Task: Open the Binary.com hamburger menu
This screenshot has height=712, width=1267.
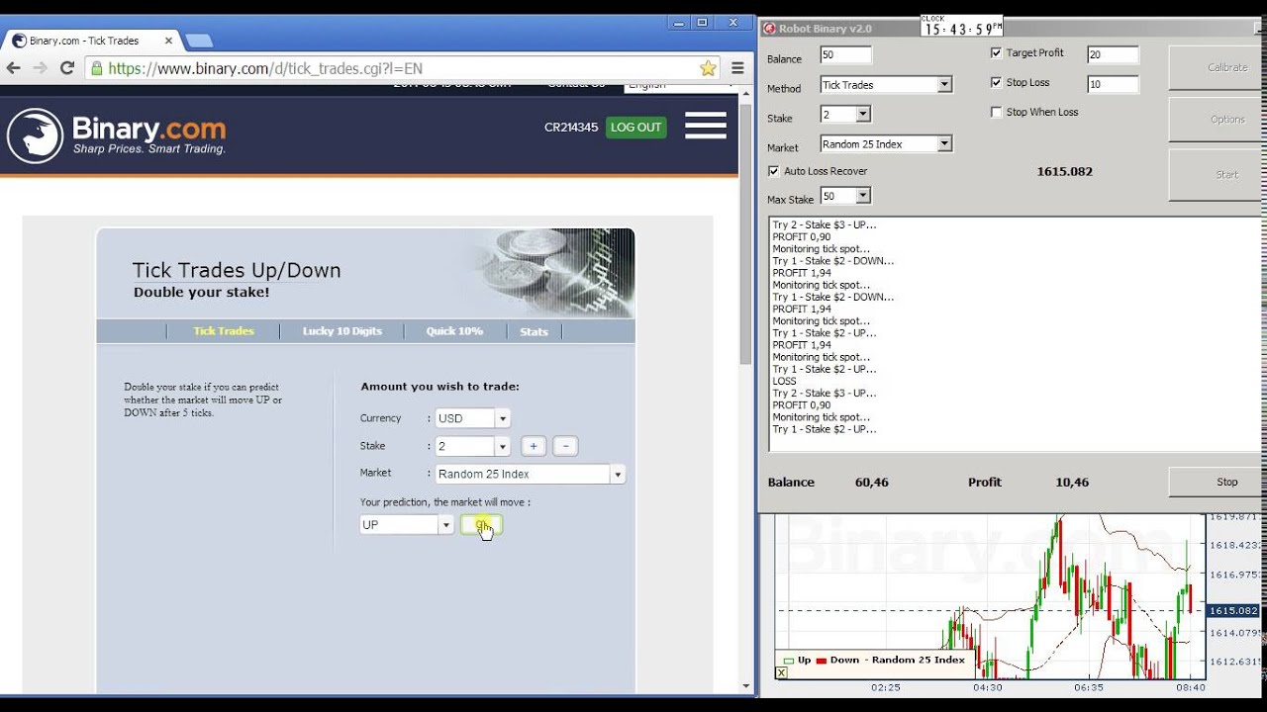Action: [x=706, y=126]
